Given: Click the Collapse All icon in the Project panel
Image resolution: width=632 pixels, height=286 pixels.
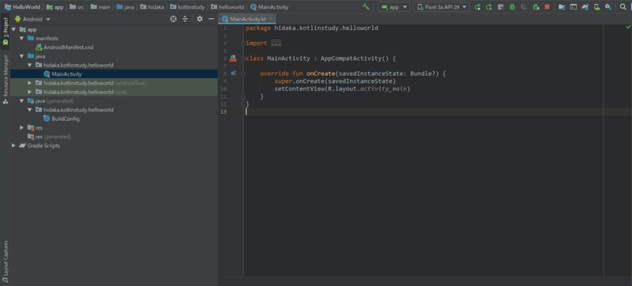Looking at the screenshot, I should pos(185,19).
